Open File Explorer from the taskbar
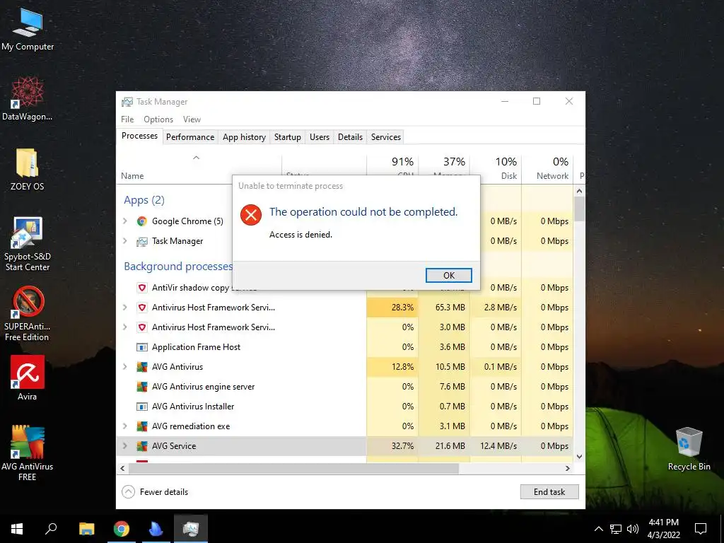Image resolution: width=724 pixels, height=543 pixels. click(86, 529)
